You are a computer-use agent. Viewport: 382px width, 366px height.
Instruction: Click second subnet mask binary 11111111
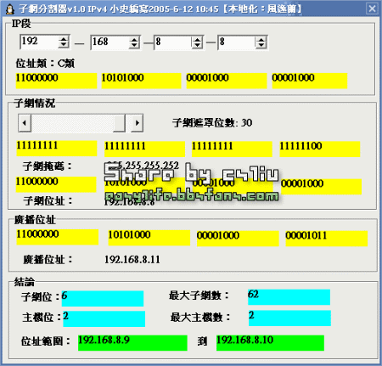[x=144, y=149]
